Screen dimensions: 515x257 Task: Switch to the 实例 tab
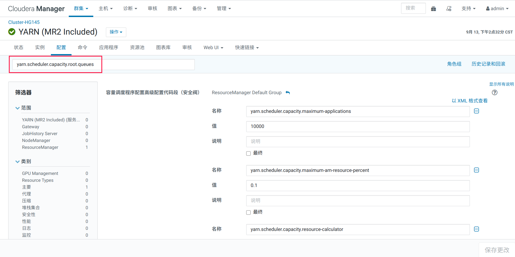coord(40,48)
